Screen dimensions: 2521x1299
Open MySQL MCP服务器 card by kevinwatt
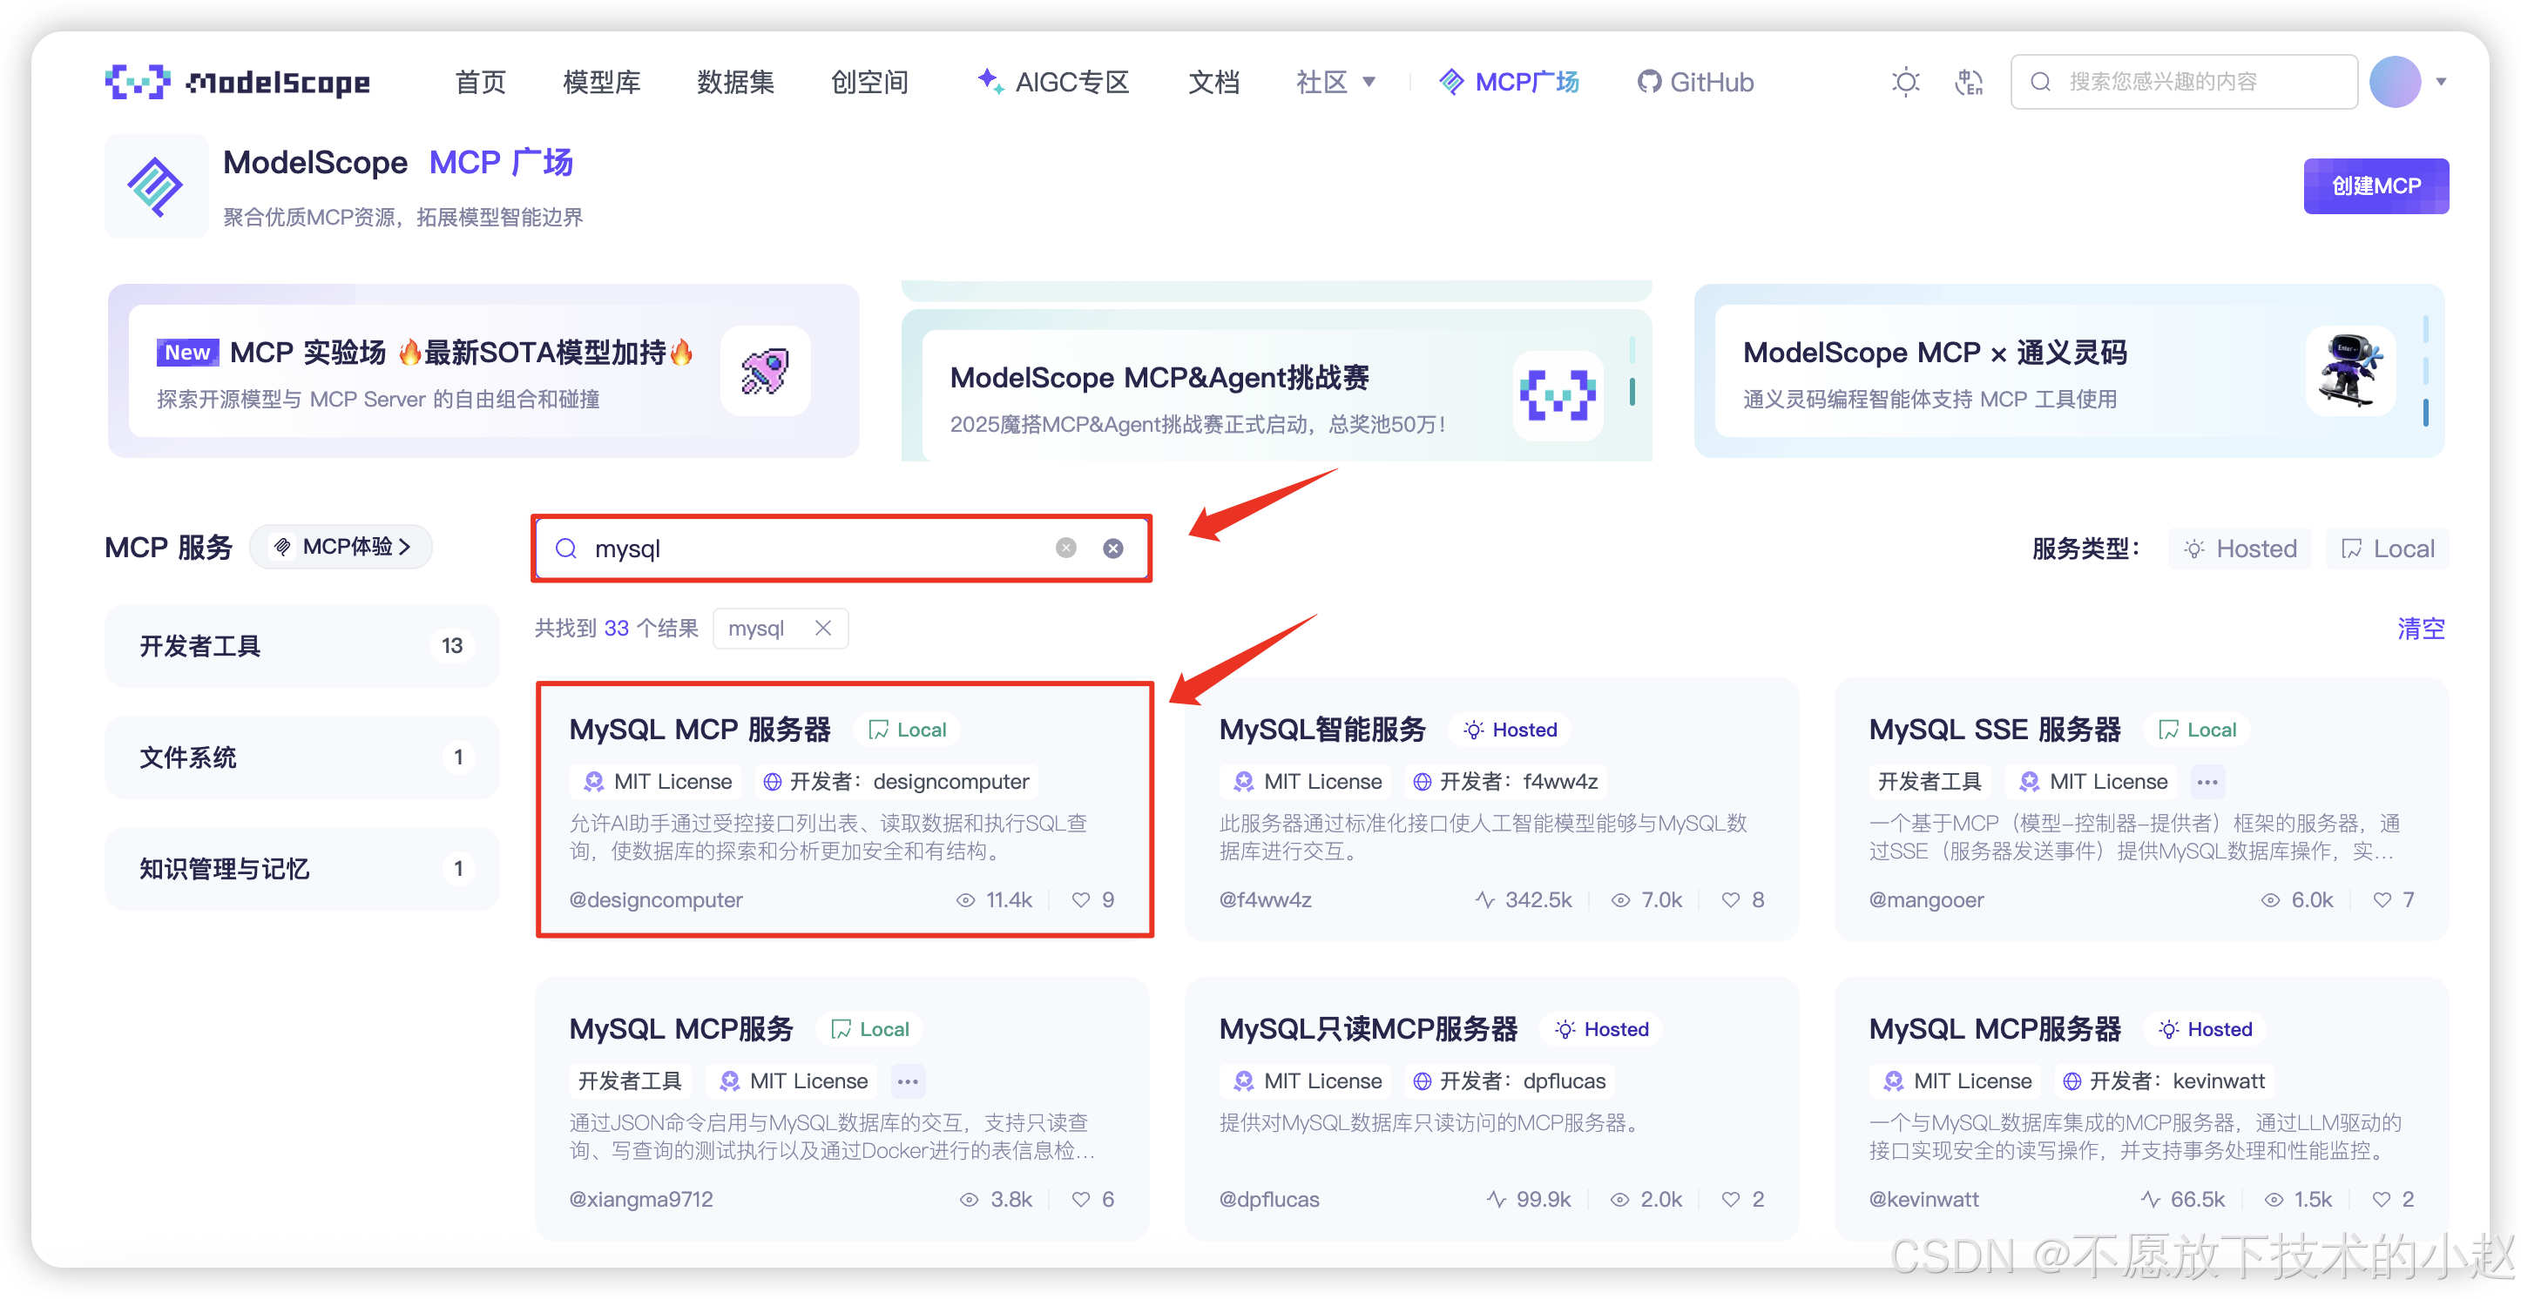pos(1995,1029)
